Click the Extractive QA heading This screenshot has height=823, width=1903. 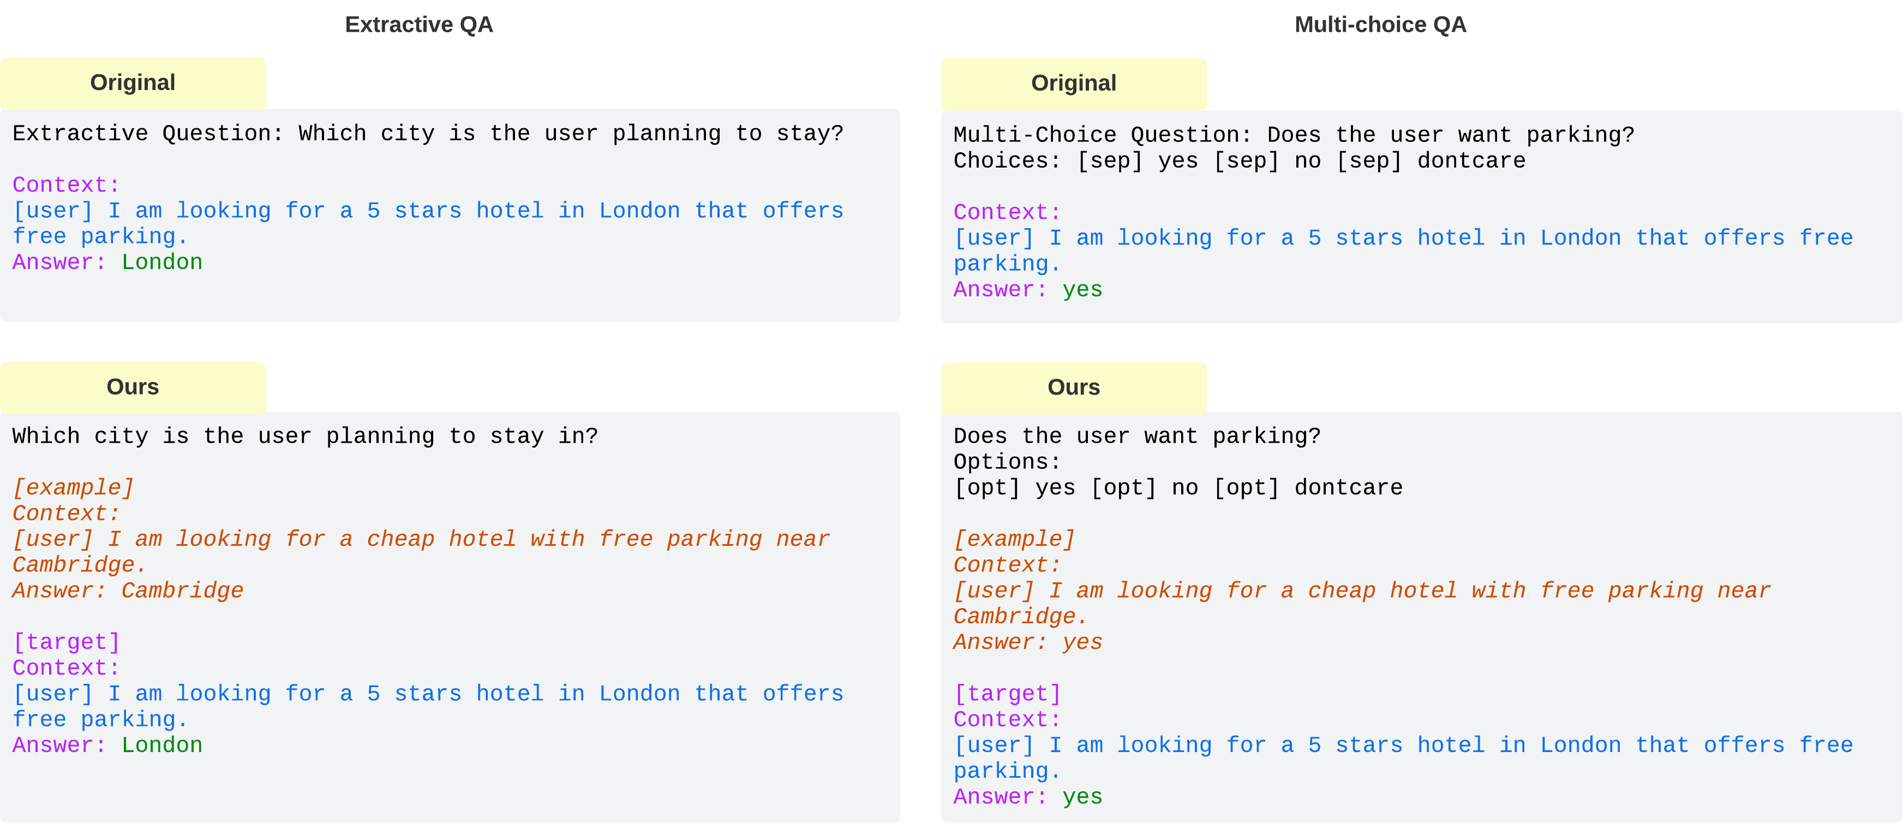click(418, 25)
